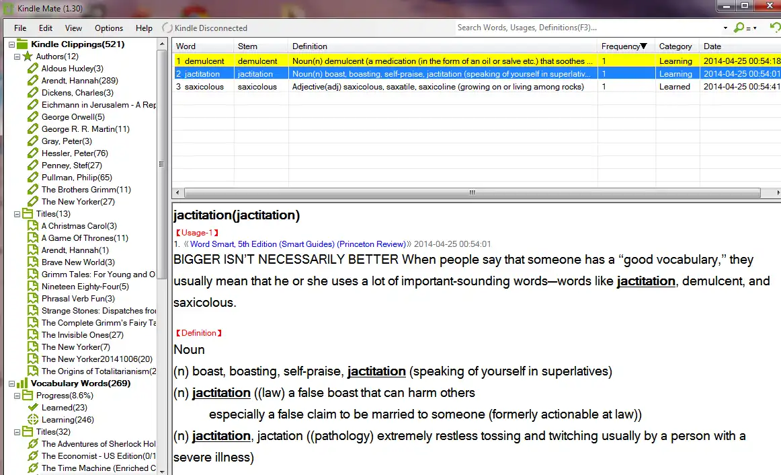The image size is (781, 475).
Task: Open the View menu
Action: pyautogui.click(x=73, y=28)
